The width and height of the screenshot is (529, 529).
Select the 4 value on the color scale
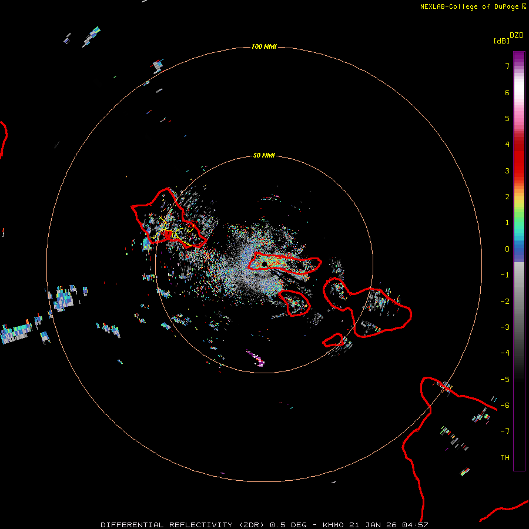(507, 145)
